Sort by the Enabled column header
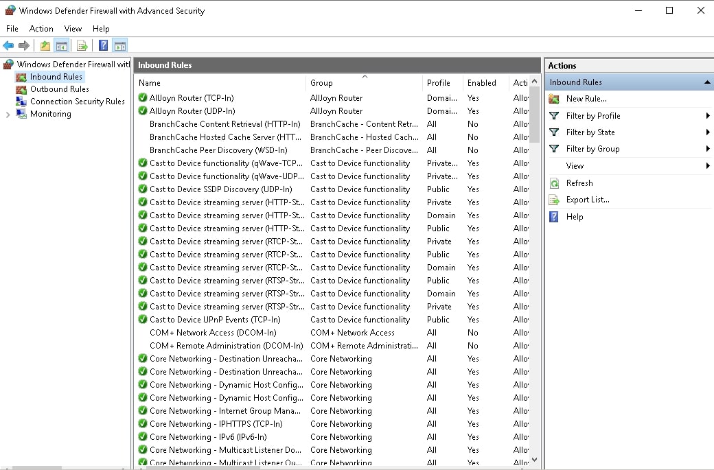The width and height of the screenshot is (714, 470). pos(485,83)
